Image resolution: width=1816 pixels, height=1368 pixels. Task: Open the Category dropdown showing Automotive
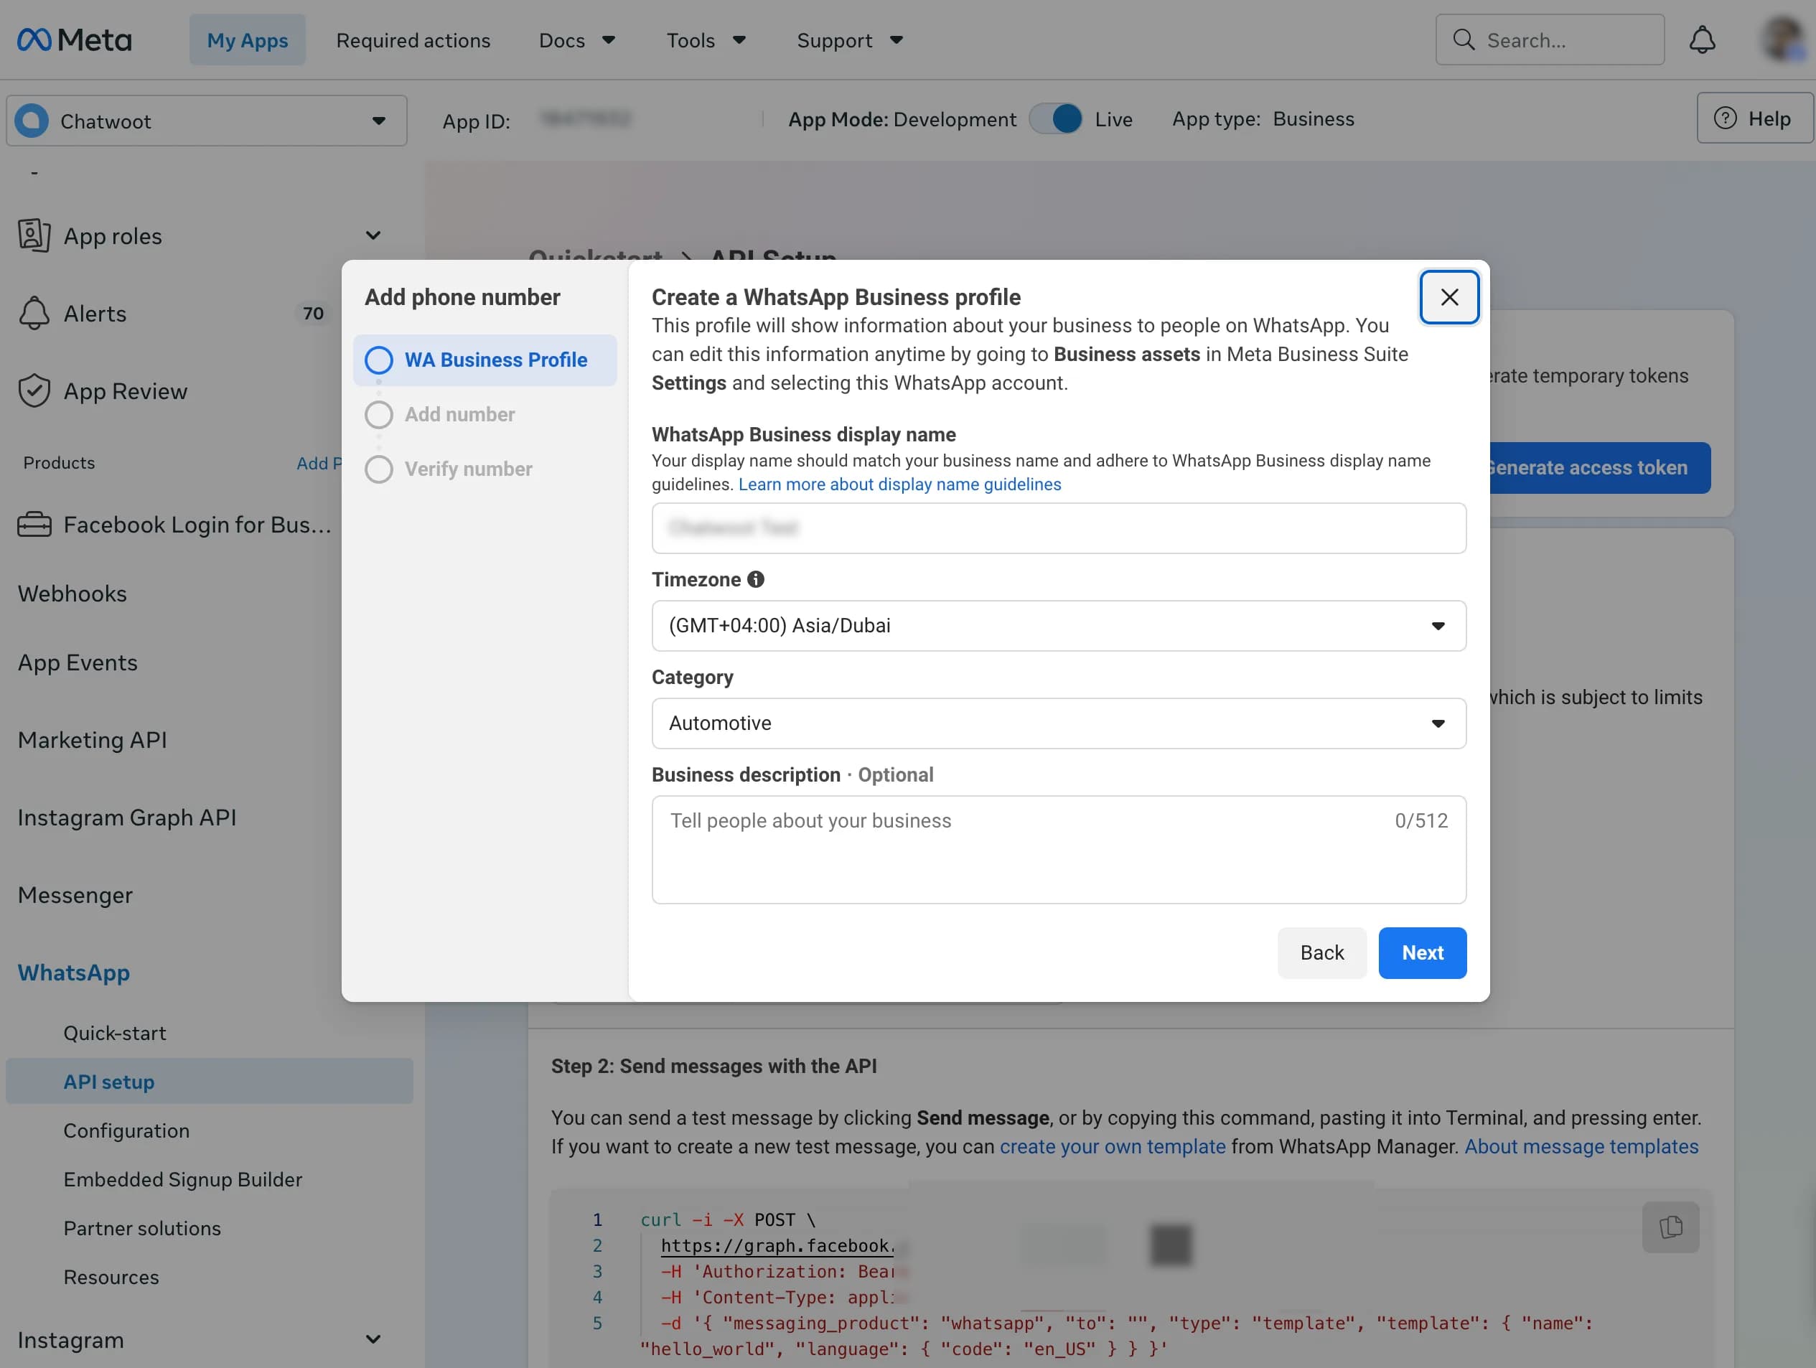click(1058, 723)
